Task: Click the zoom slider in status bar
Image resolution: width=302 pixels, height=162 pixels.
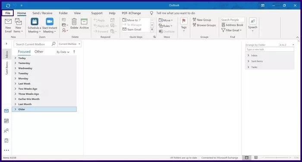Action: tap(277, 158)
